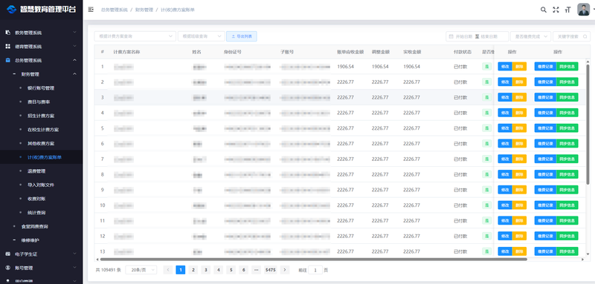Open the user avatar menu

click(x=583, y=10)
